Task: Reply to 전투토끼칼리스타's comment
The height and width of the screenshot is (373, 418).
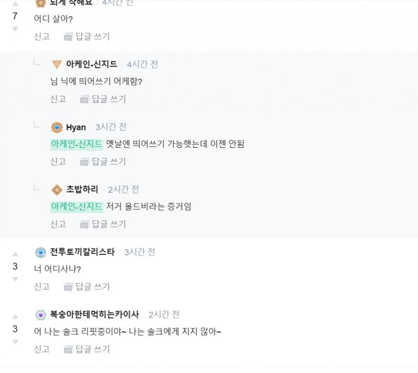Action: click(87, 287)
